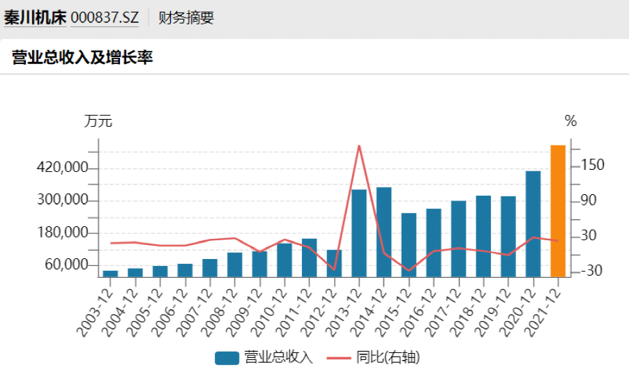Open the 秦川机床 stock name link
The width and height of the screenshot is (629, 376).
(x=35, y=17)
